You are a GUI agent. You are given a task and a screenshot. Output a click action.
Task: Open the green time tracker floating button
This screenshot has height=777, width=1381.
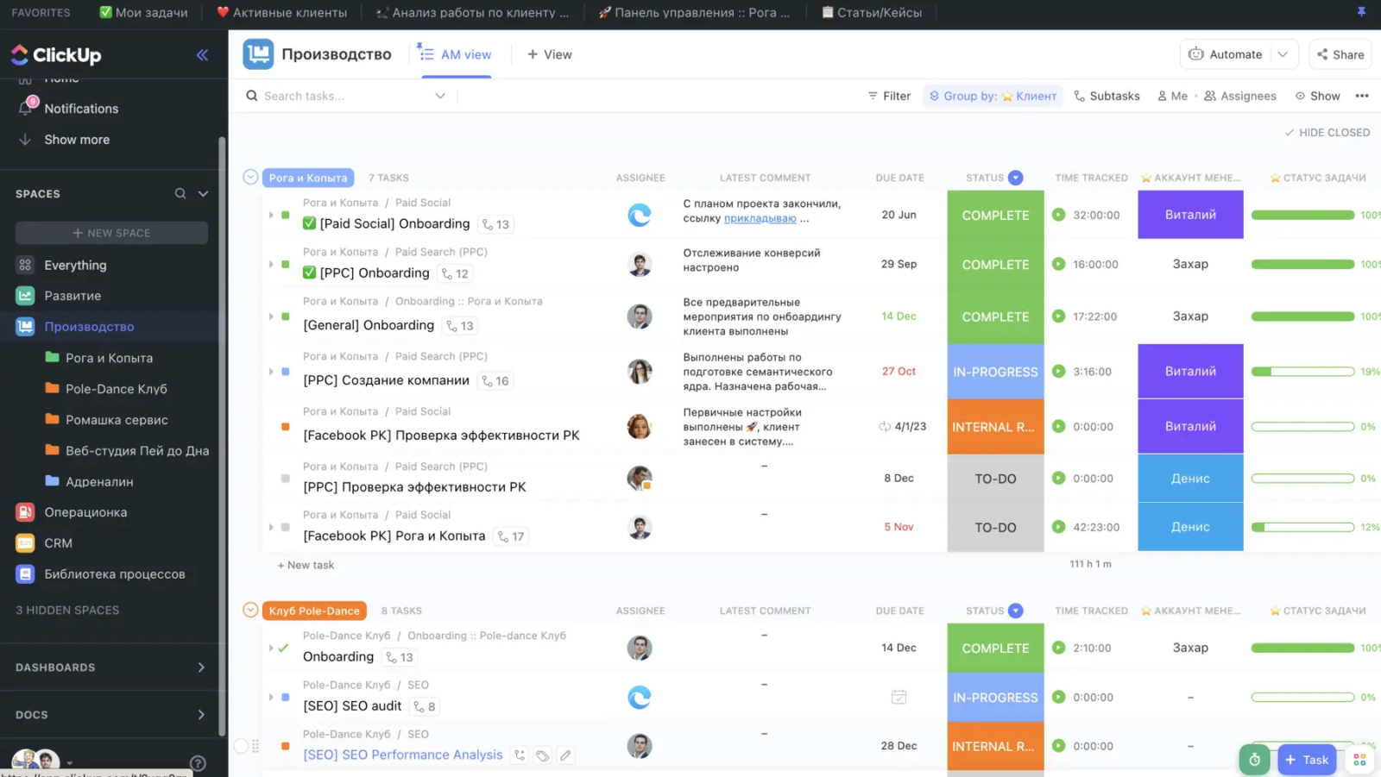pyautogui.click(x=1255, y=760)
